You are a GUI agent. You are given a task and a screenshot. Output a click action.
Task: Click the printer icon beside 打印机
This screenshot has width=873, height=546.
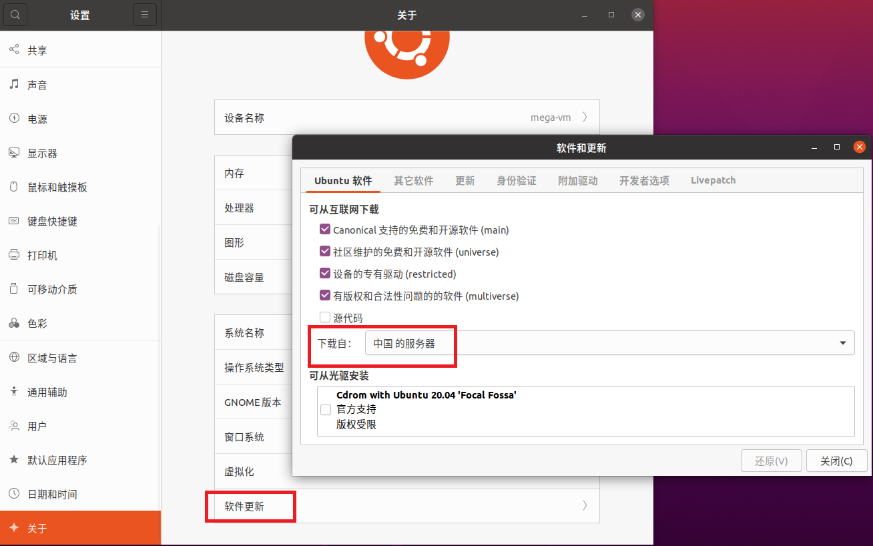(14, 255)
